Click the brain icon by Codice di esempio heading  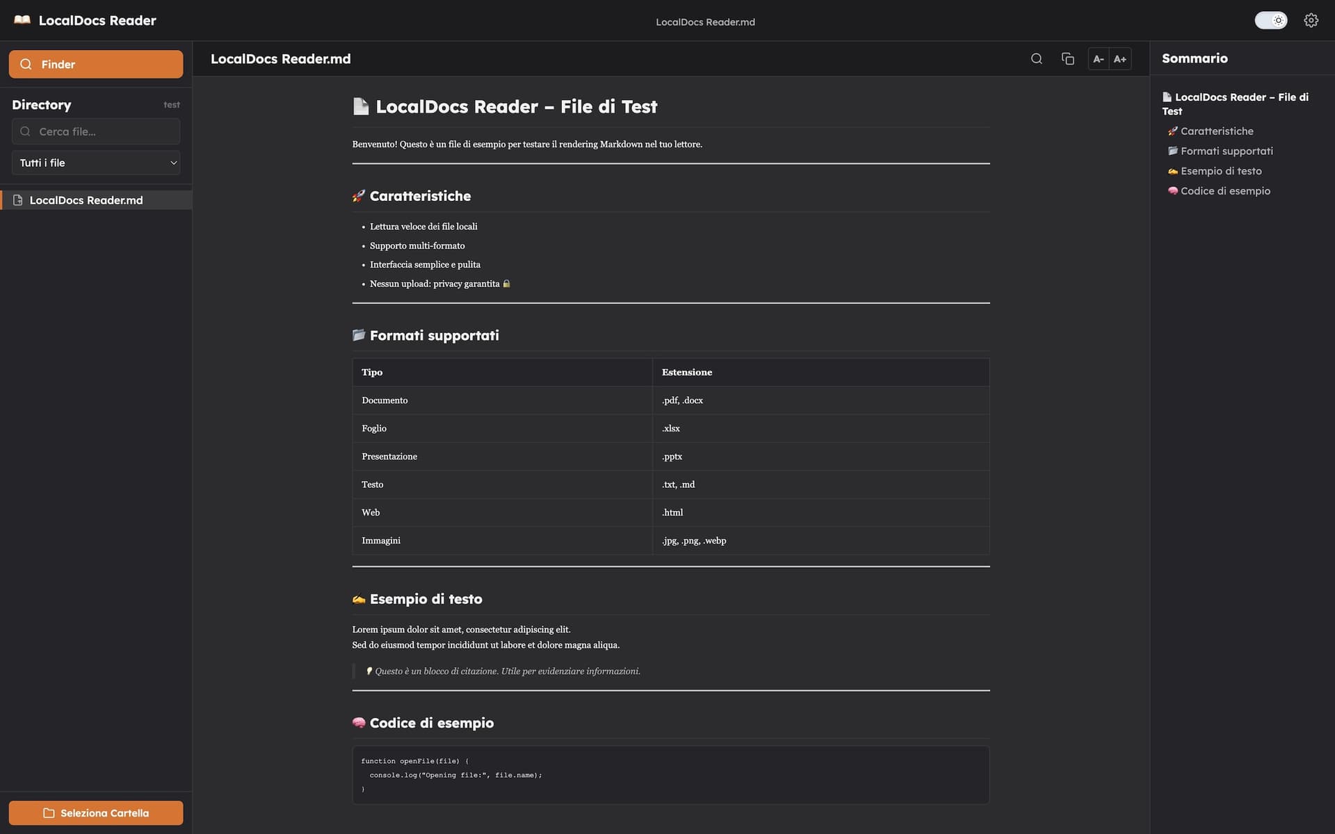(x=359, y=723)
